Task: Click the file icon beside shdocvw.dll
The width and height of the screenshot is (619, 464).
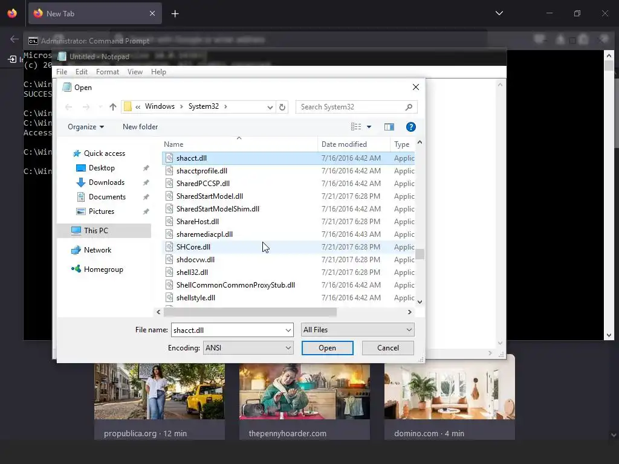Action: click(169, 260)
